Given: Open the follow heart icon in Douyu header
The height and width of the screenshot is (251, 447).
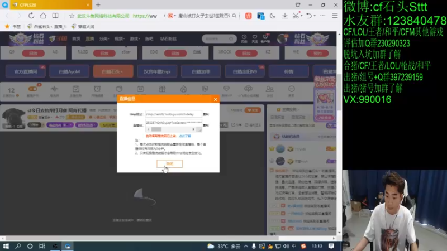Looking at the screenshot, I should click(x=255, y=38).
